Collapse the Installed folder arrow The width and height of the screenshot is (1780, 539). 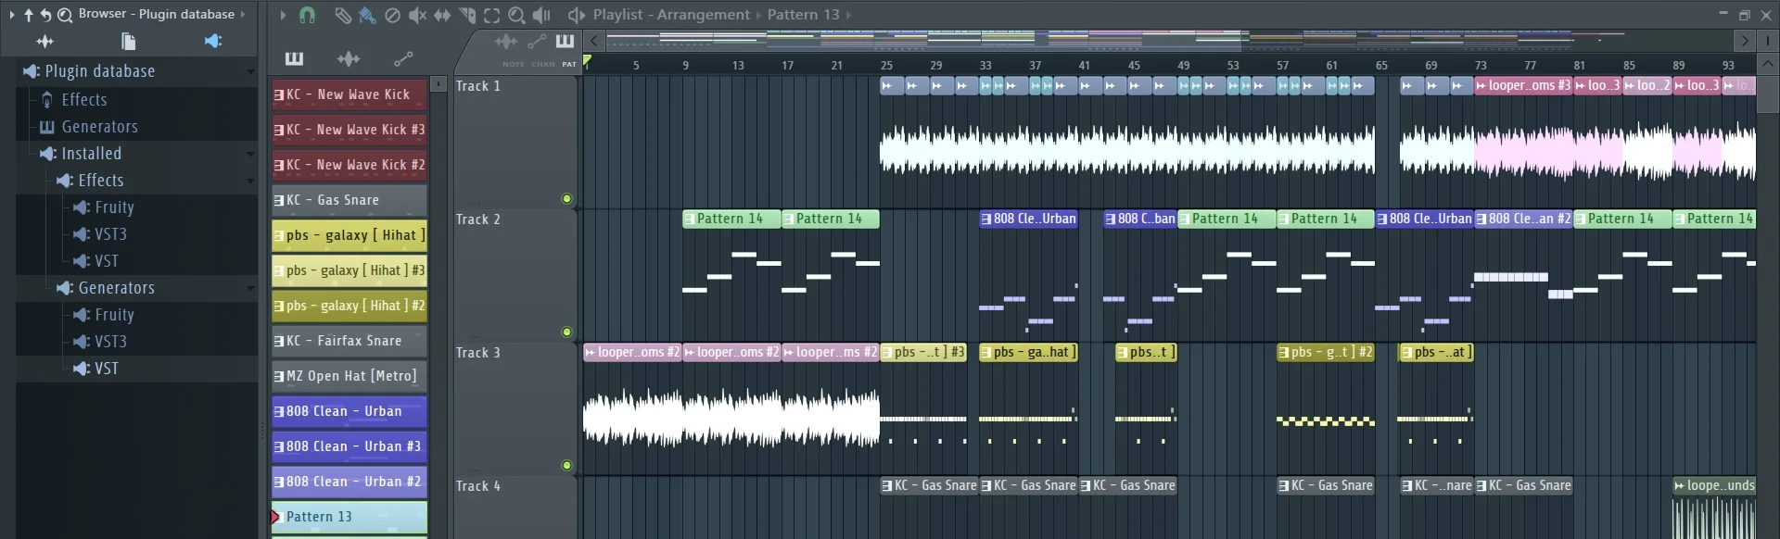249,154
